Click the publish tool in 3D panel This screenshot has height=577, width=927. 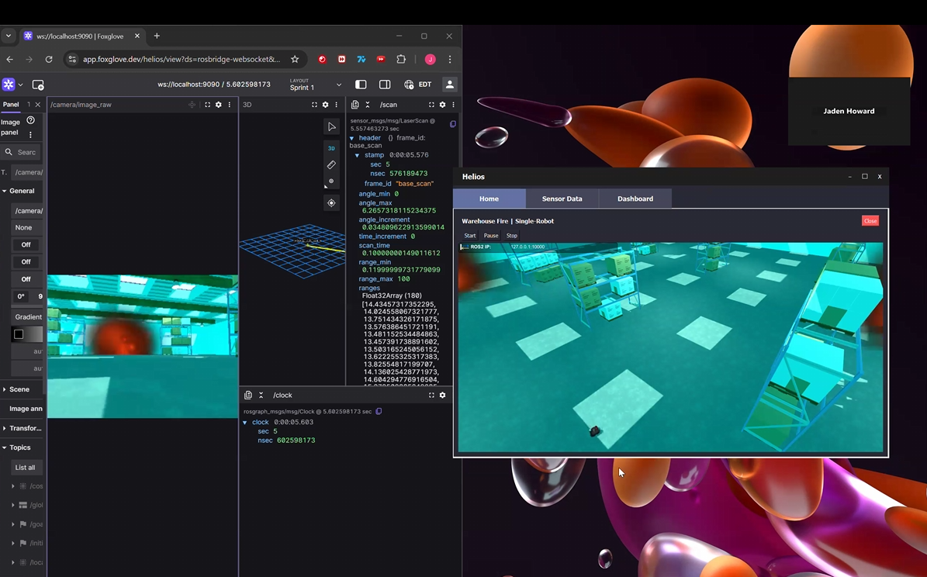pyautogui.click(x=331, y=181)
